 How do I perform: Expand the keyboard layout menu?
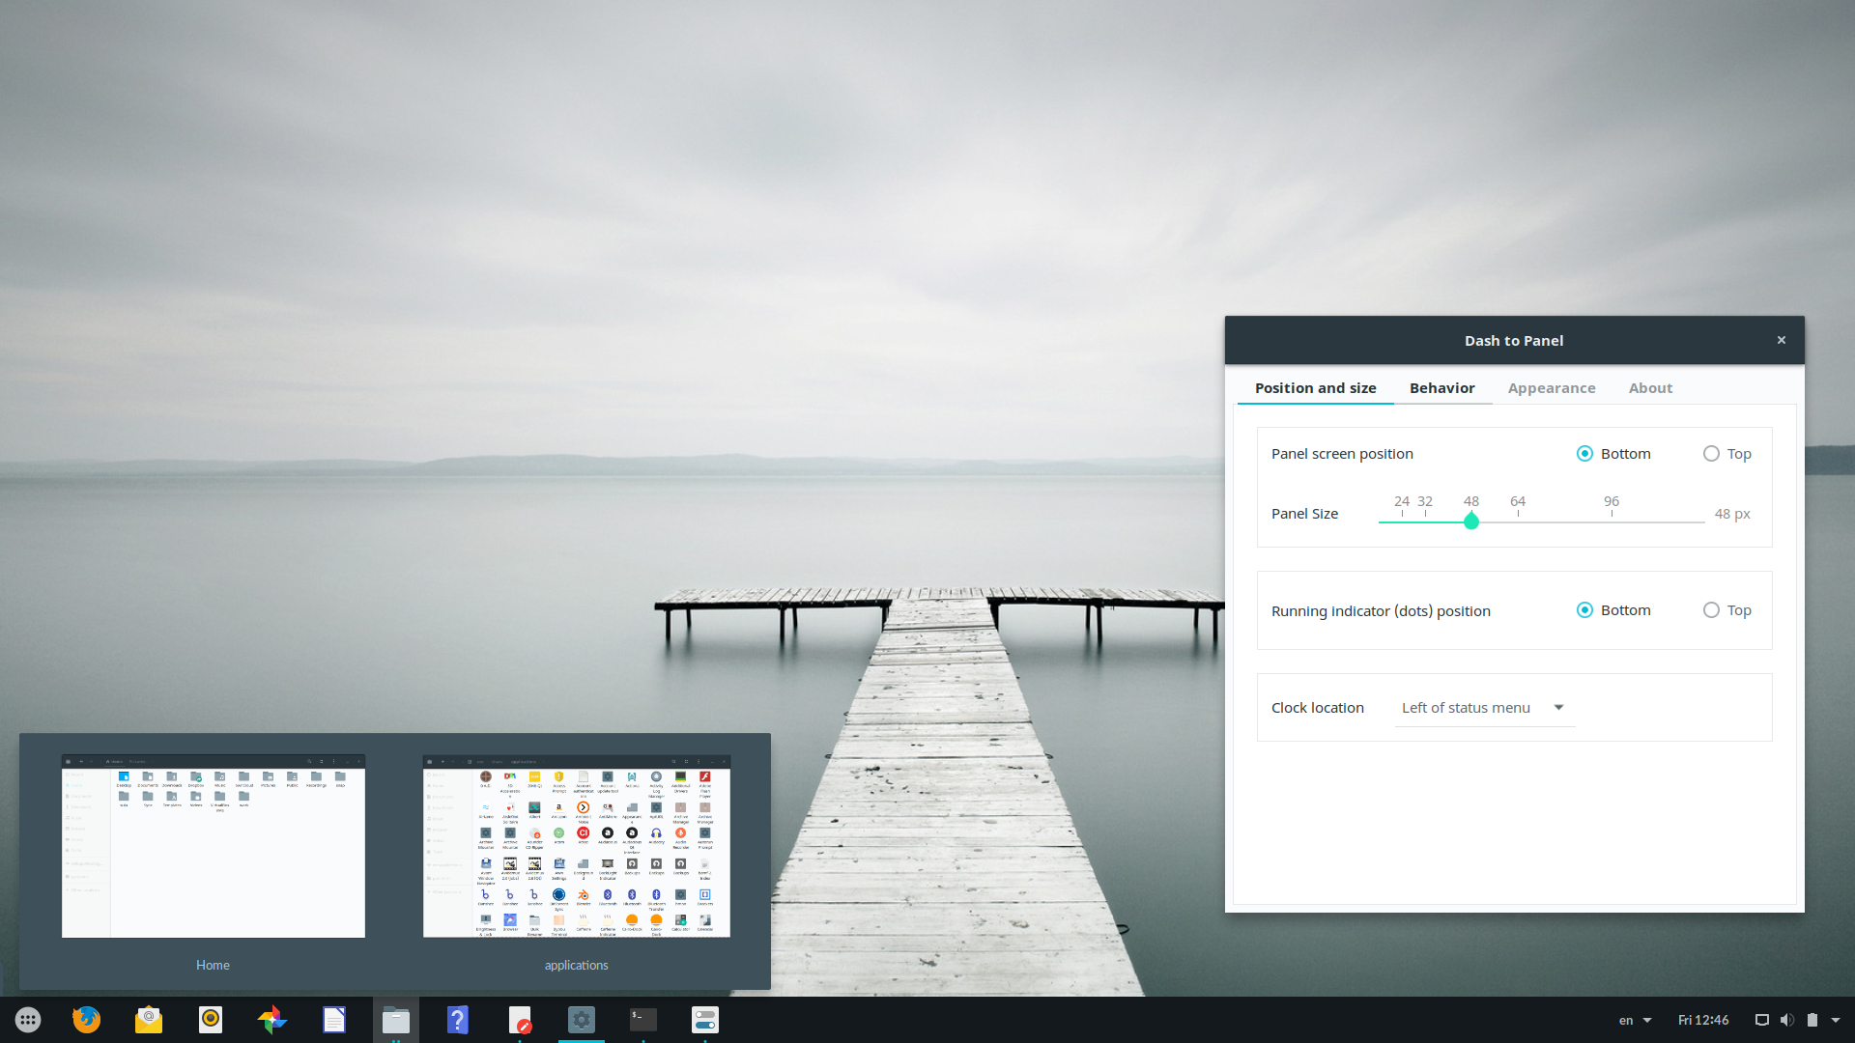click(x=1635, y=1020)
